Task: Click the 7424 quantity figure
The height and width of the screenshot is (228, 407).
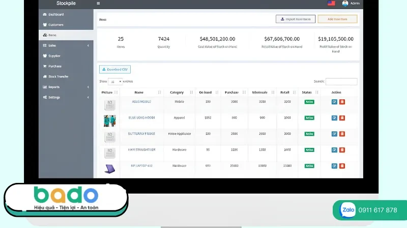Action: click(164, 39)
